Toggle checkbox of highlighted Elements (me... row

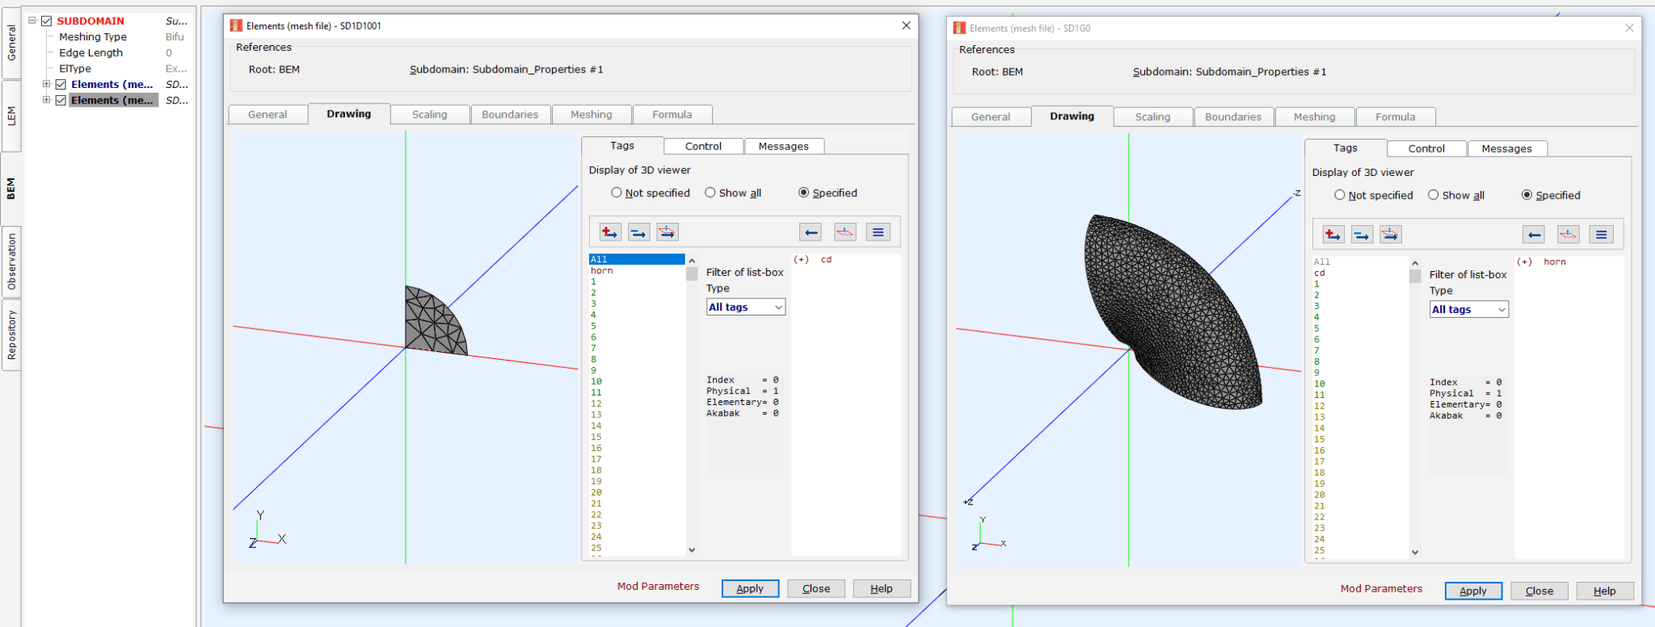[x=61, y=101]
